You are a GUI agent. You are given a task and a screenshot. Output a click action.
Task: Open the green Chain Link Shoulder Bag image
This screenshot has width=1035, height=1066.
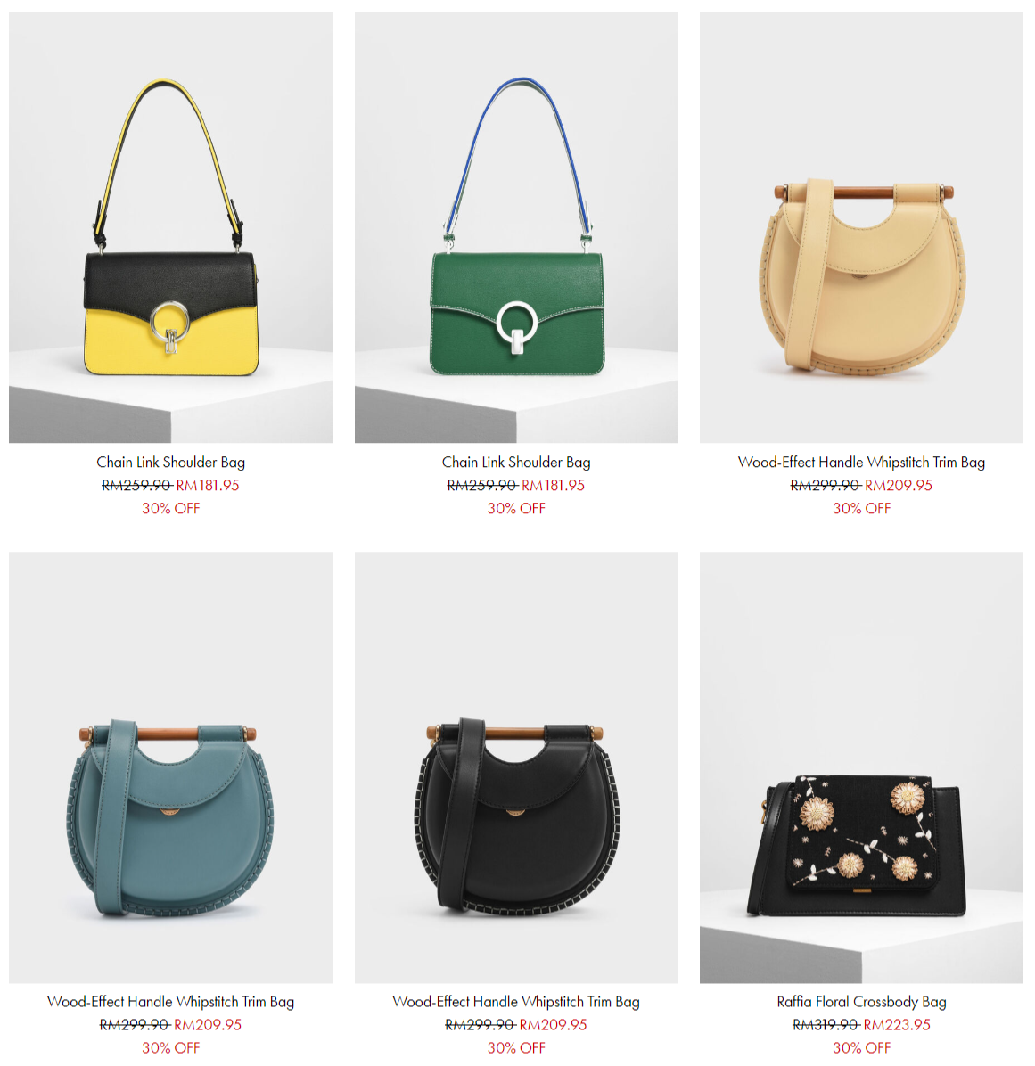click(516, 227)
